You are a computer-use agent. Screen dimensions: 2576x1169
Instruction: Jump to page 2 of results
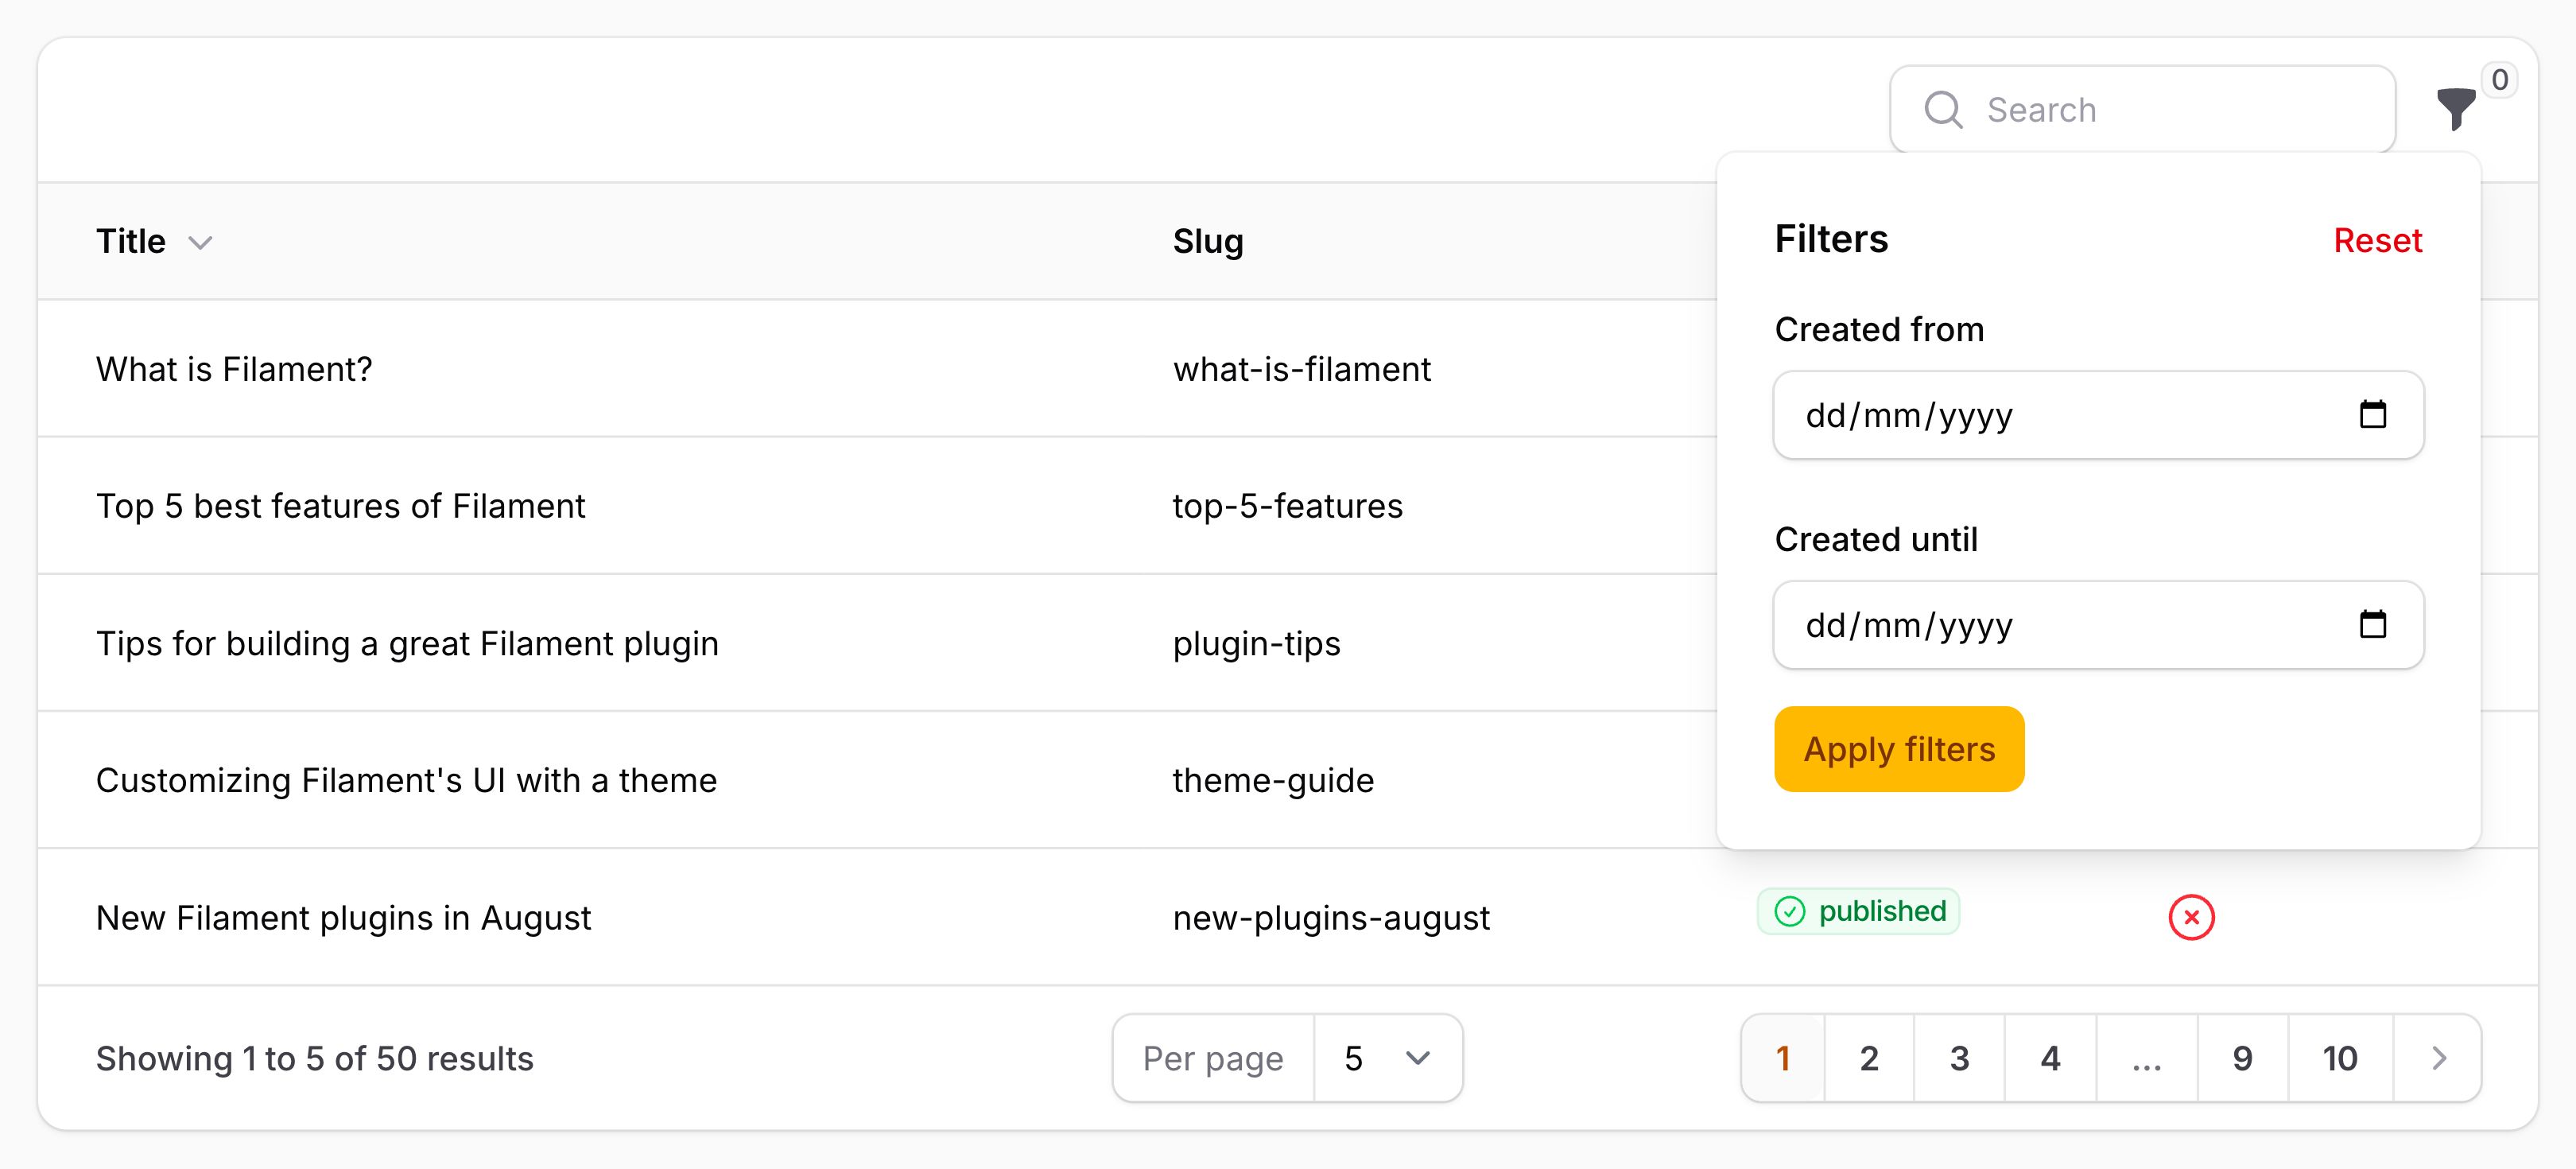click(x=1868, y=1058)
